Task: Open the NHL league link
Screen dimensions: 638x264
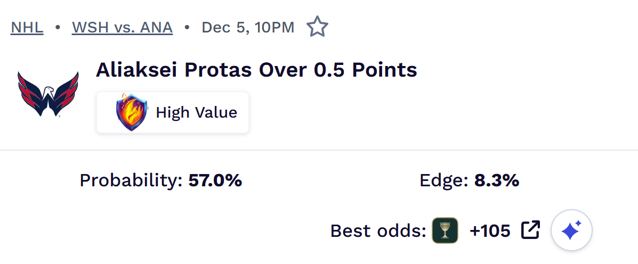Action: 27,27
